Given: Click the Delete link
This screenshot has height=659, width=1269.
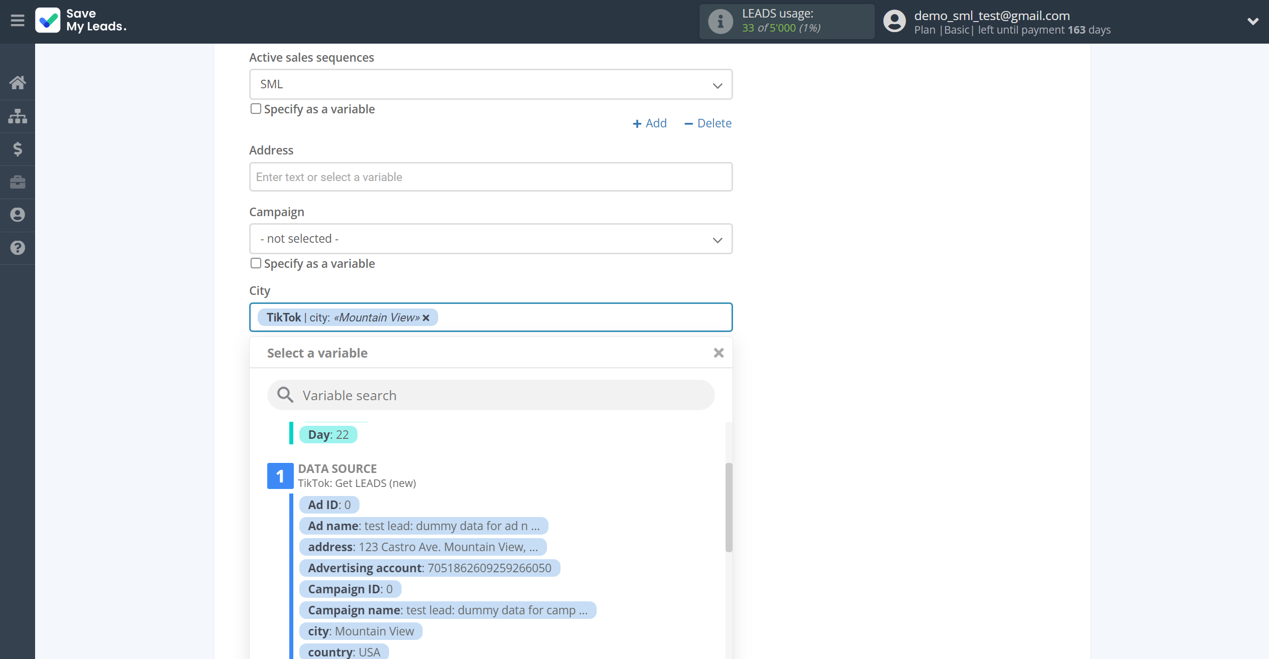Looking at the screenshot, I should pyautogui.click(x=708, y=123).
